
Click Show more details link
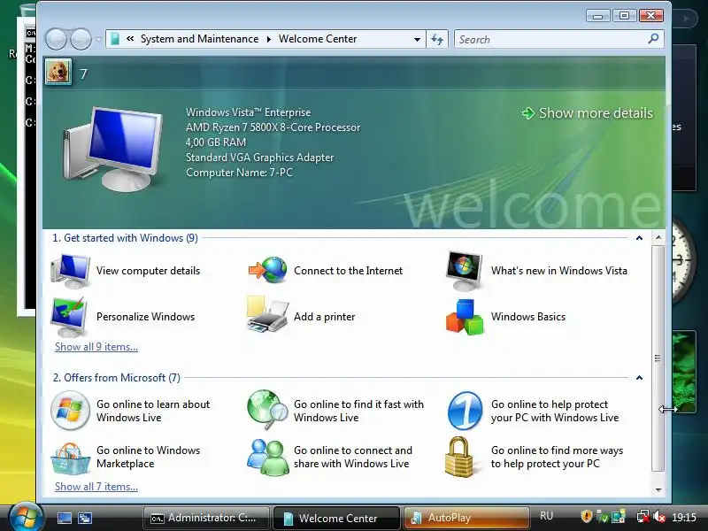(596, 113)
